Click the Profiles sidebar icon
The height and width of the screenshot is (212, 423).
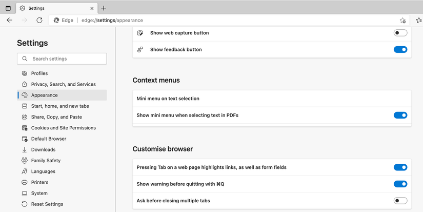click(x=25, y=73)
